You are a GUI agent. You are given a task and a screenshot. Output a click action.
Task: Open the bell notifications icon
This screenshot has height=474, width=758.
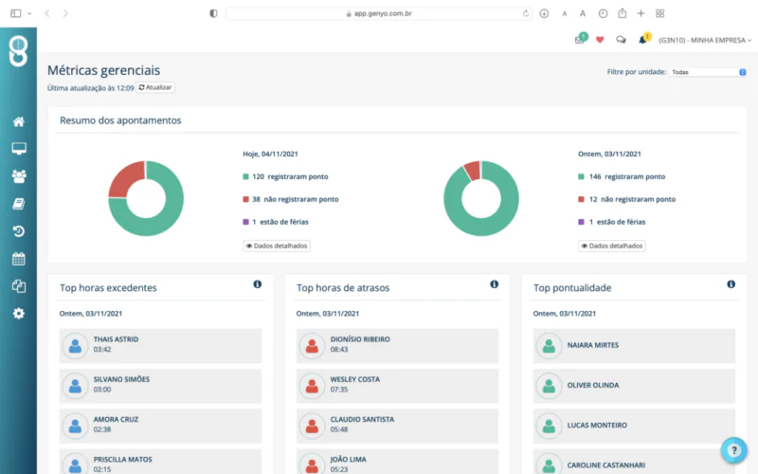coord(644,39)
